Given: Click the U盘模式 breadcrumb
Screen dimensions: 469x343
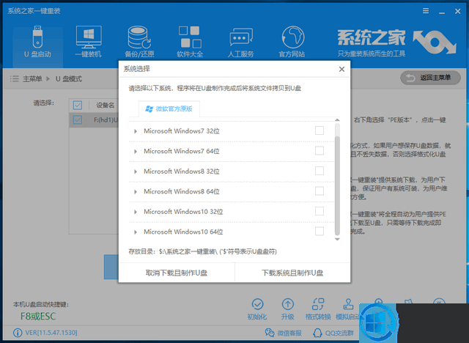Looking at the screenshot, I should click(69, 79).
